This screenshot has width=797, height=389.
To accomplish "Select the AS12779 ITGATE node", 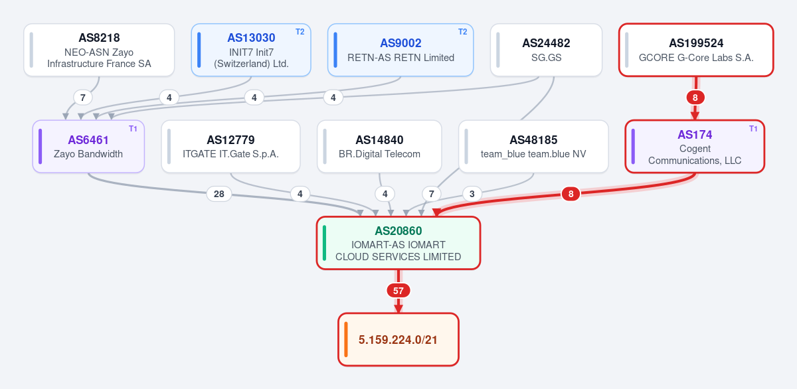I will [230, 147].
